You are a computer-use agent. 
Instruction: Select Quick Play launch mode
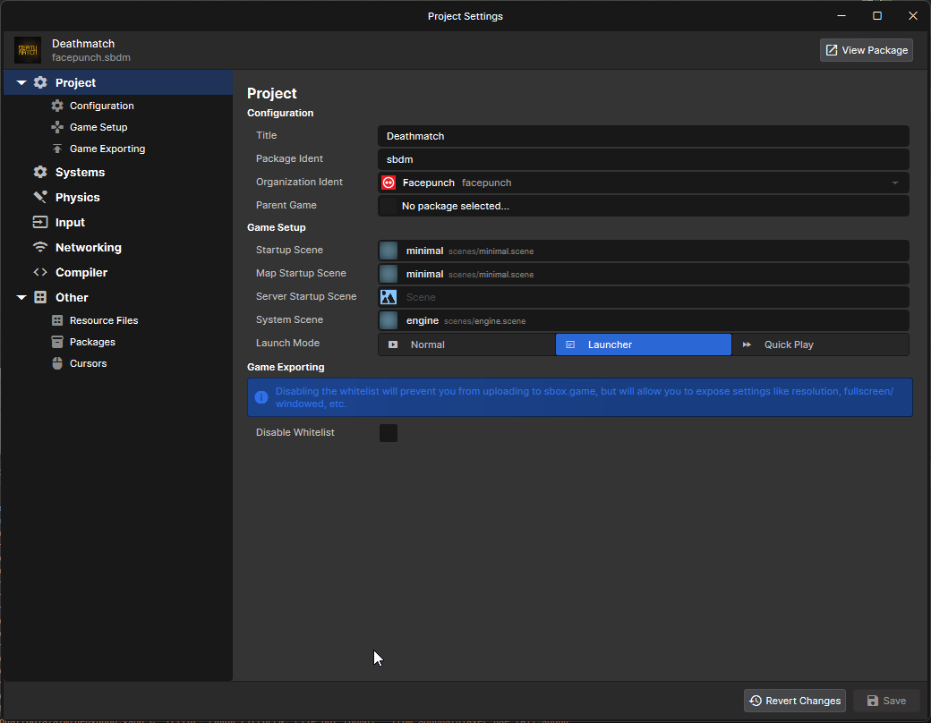pos(820,344)
